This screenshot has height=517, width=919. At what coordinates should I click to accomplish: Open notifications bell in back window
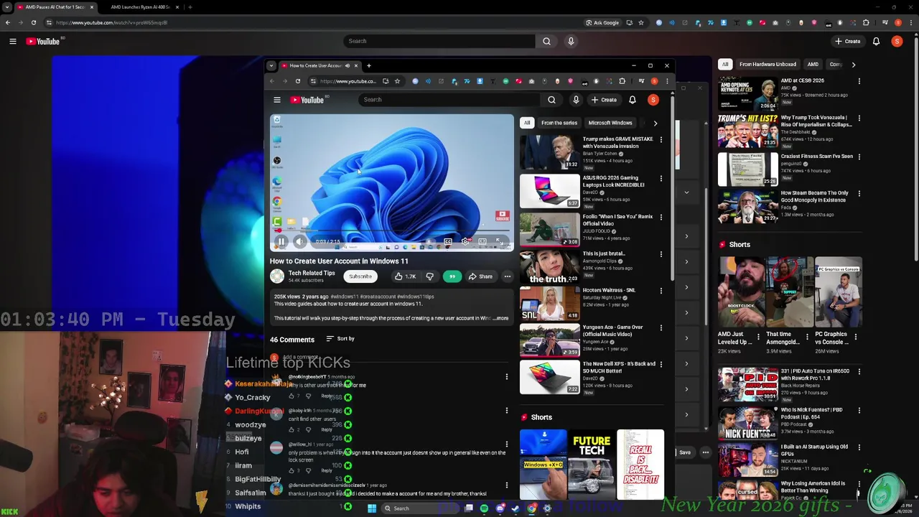pos(876,41)
